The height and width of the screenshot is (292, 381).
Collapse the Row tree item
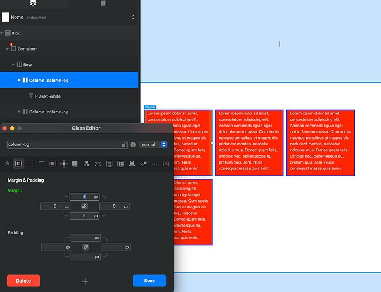(x=13, y=65)
